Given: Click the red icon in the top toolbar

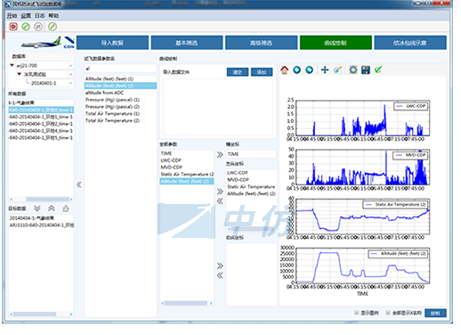Looking at the screenshot, I should (13, 27).
